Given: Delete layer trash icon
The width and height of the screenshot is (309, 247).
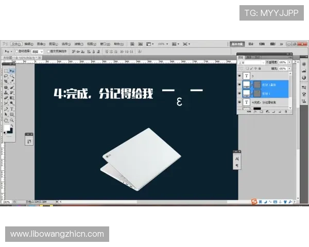Looking at the screenshot, I should (x=286, y=112).
